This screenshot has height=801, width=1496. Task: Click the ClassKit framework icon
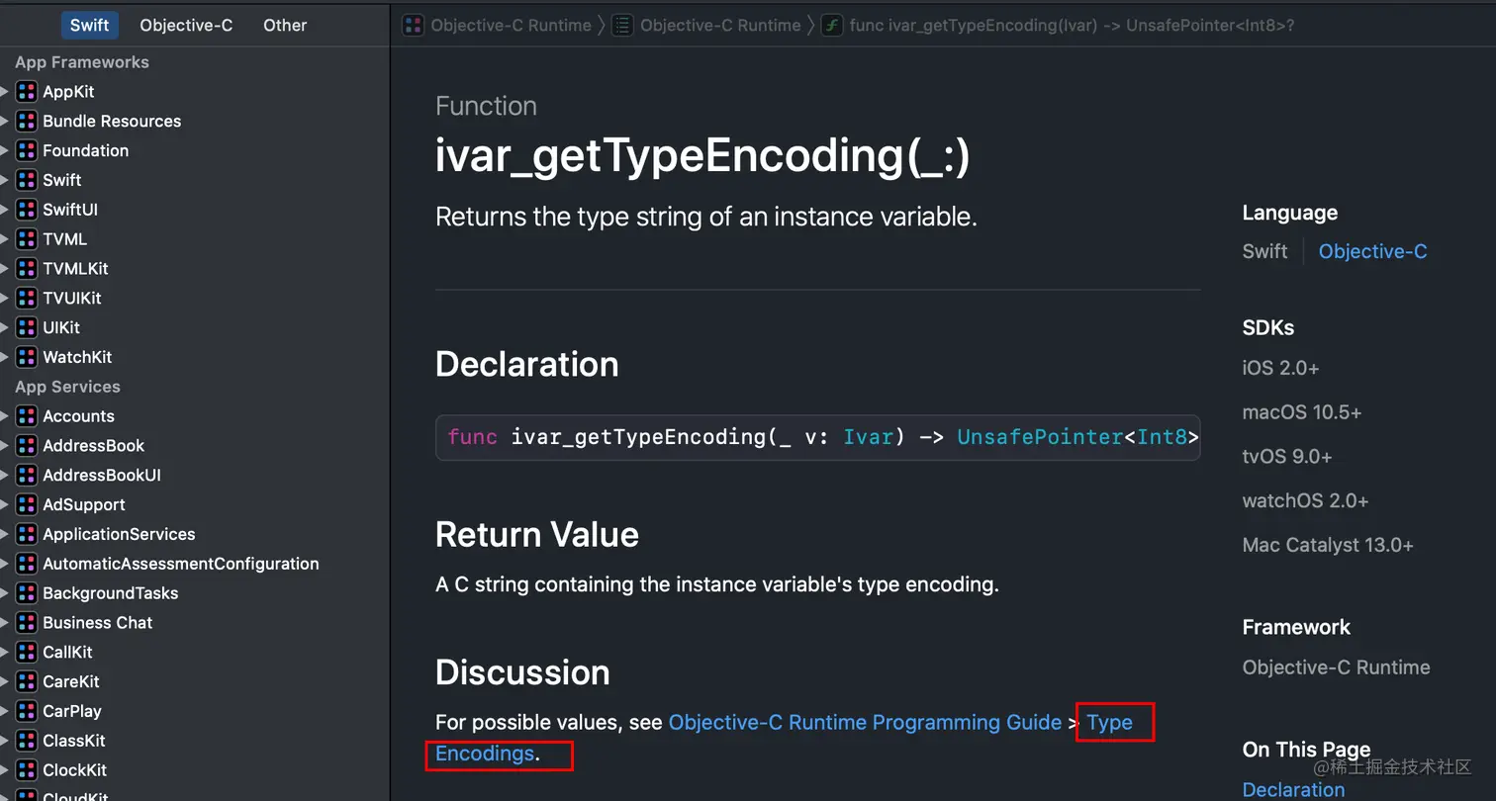pos(27,741)
